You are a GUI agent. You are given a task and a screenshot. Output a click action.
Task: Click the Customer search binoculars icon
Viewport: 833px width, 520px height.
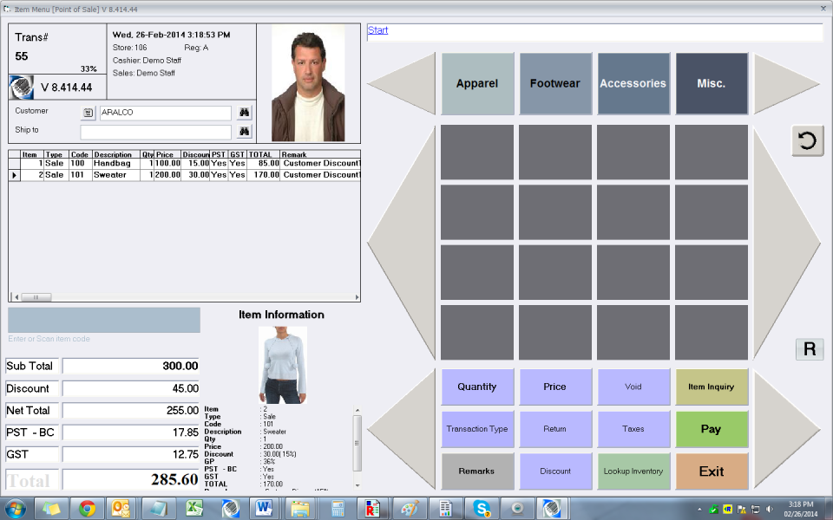click(244, 111)
